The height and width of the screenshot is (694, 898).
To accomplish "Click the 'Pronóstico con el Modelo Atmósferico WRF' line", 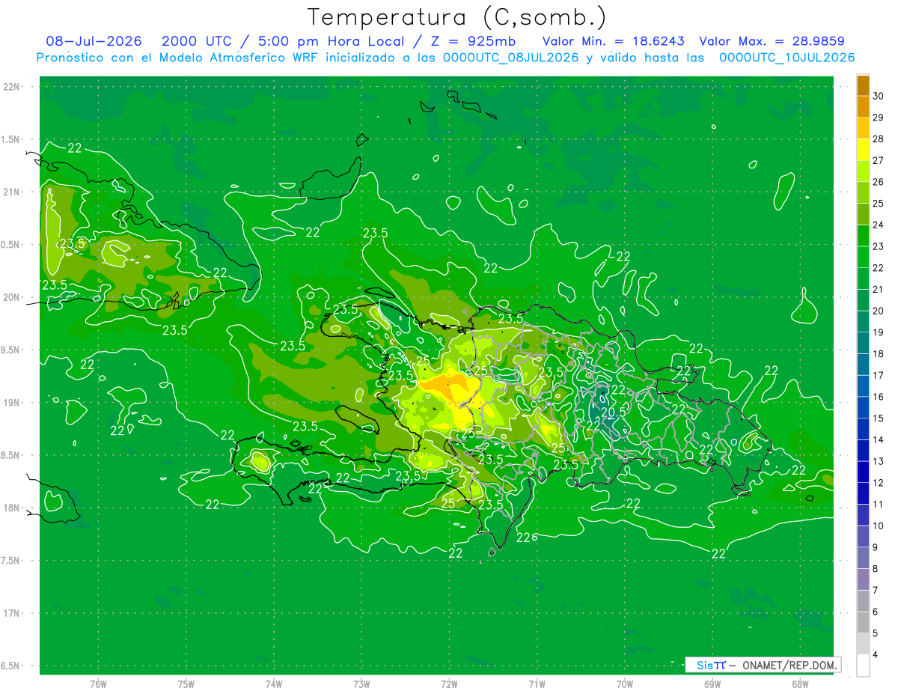I will [445, 58].
